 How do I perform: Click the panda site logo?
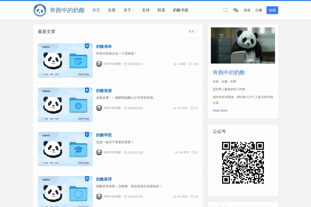click(40, 10)
